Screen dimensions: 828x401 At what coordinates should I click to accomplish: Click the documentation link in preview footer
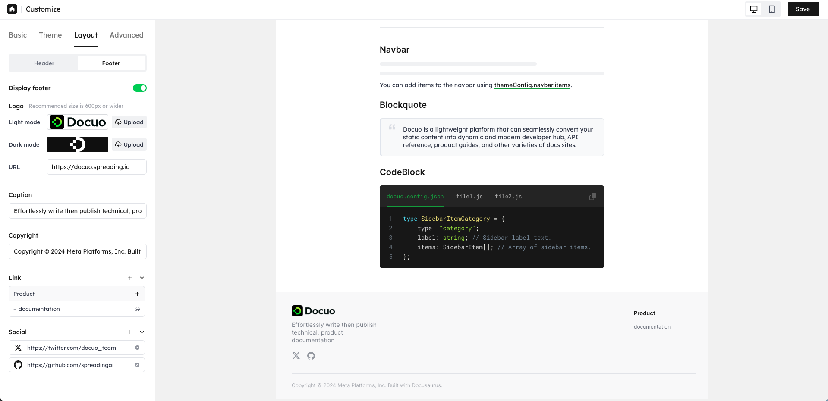pos(652,327)
